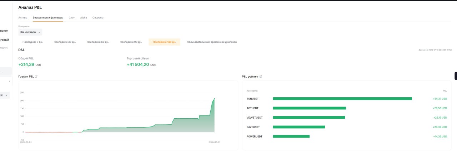Click the POWERUSDT green bar
Viewport: 457px width, 155px height.
pyautogui.click(x=291, y=136)
